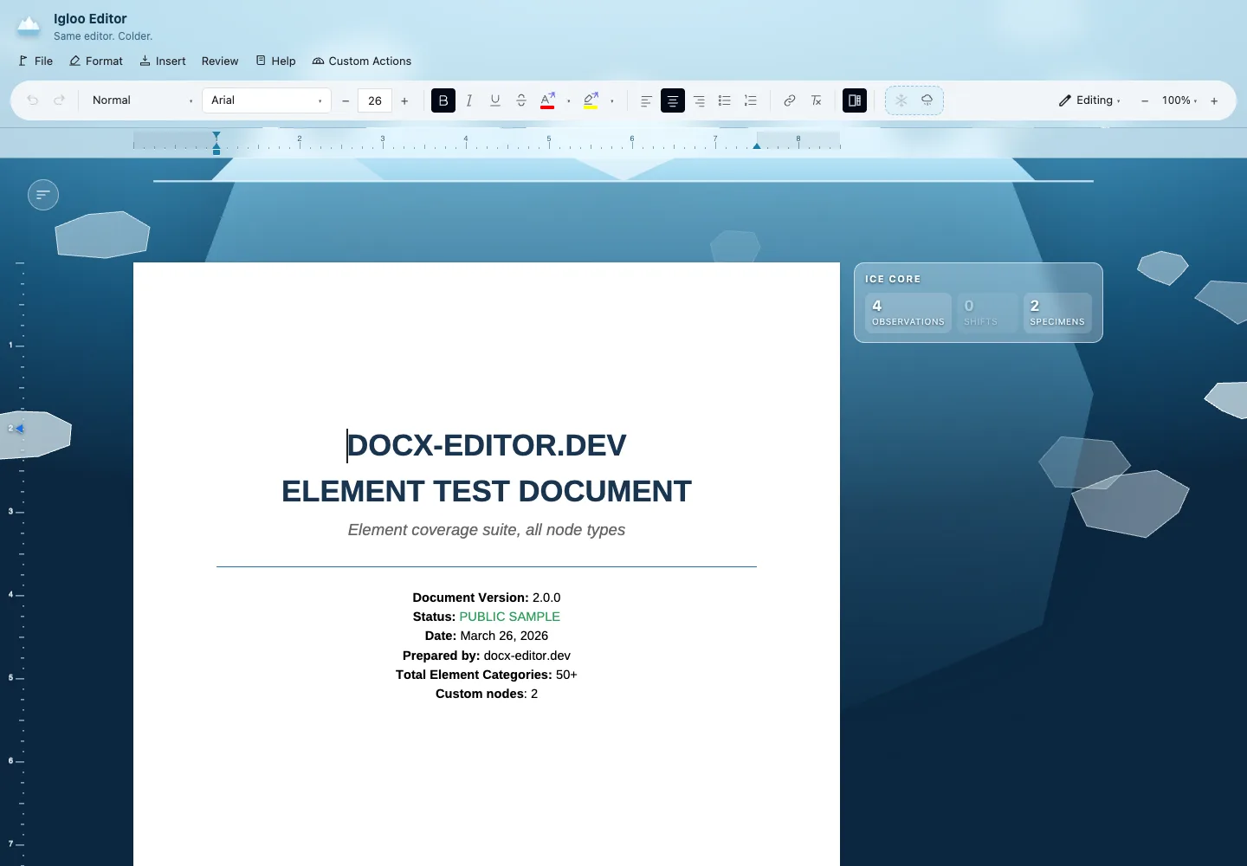Open the highlight color dropdown arrow

tap(612, 100)
